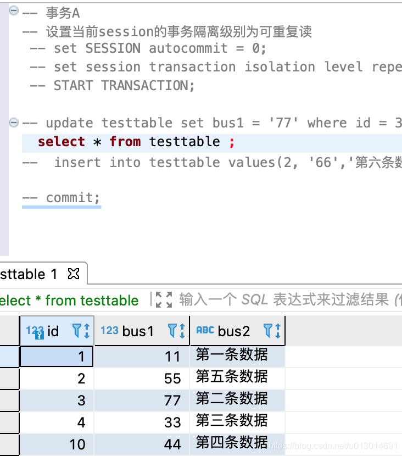The height and width of the screenshot is (456, 402).
Task: Close the testtable 1 result tab
Action: (x=74, y=274)
